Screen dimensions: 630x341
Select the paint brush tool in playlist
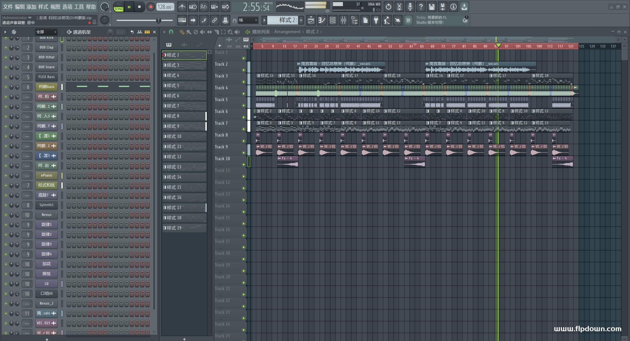189,32
